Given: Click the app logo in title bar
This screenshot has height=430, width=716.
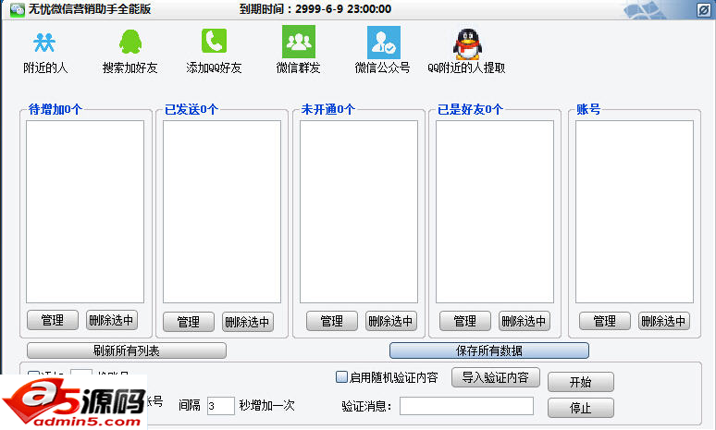Looking at the screenshot, I should point(18,9).
